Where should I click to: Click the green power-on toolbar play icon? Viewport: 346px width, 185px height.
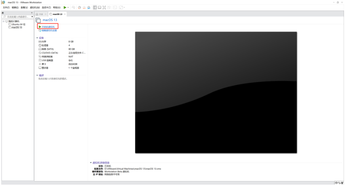[x=65, y=8]
